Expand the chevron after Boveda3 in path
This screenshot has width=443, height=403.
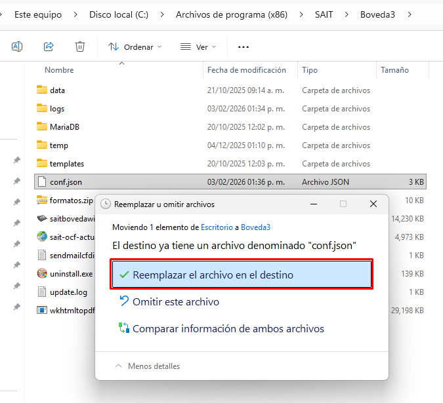click(410, 14)
